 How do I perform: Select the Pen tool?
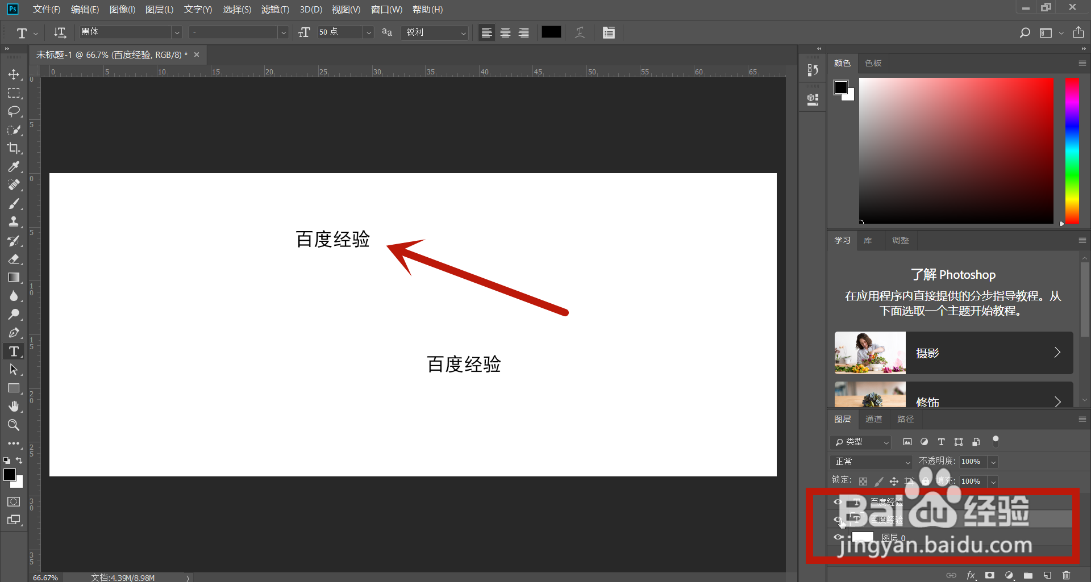14,333
